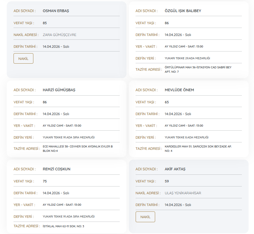This screenshot has height=234, width=254.
Task: Click Harzi Gümüşbaş's Ece Mahallesi condolence address
Action: pyautogui.click(x=78, y=148)
